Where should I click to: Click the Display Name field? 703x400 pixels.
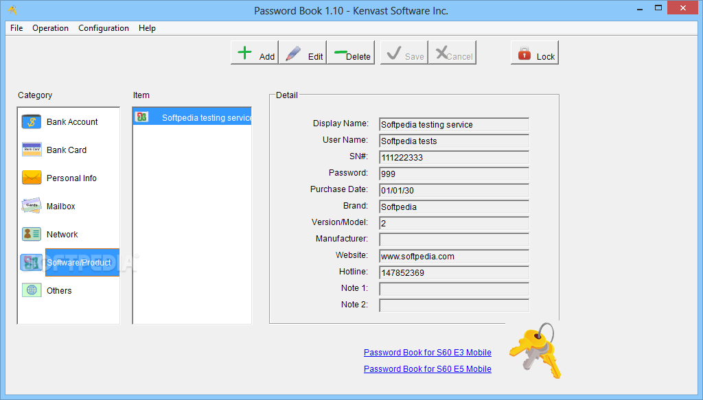(x=454, y=124)
